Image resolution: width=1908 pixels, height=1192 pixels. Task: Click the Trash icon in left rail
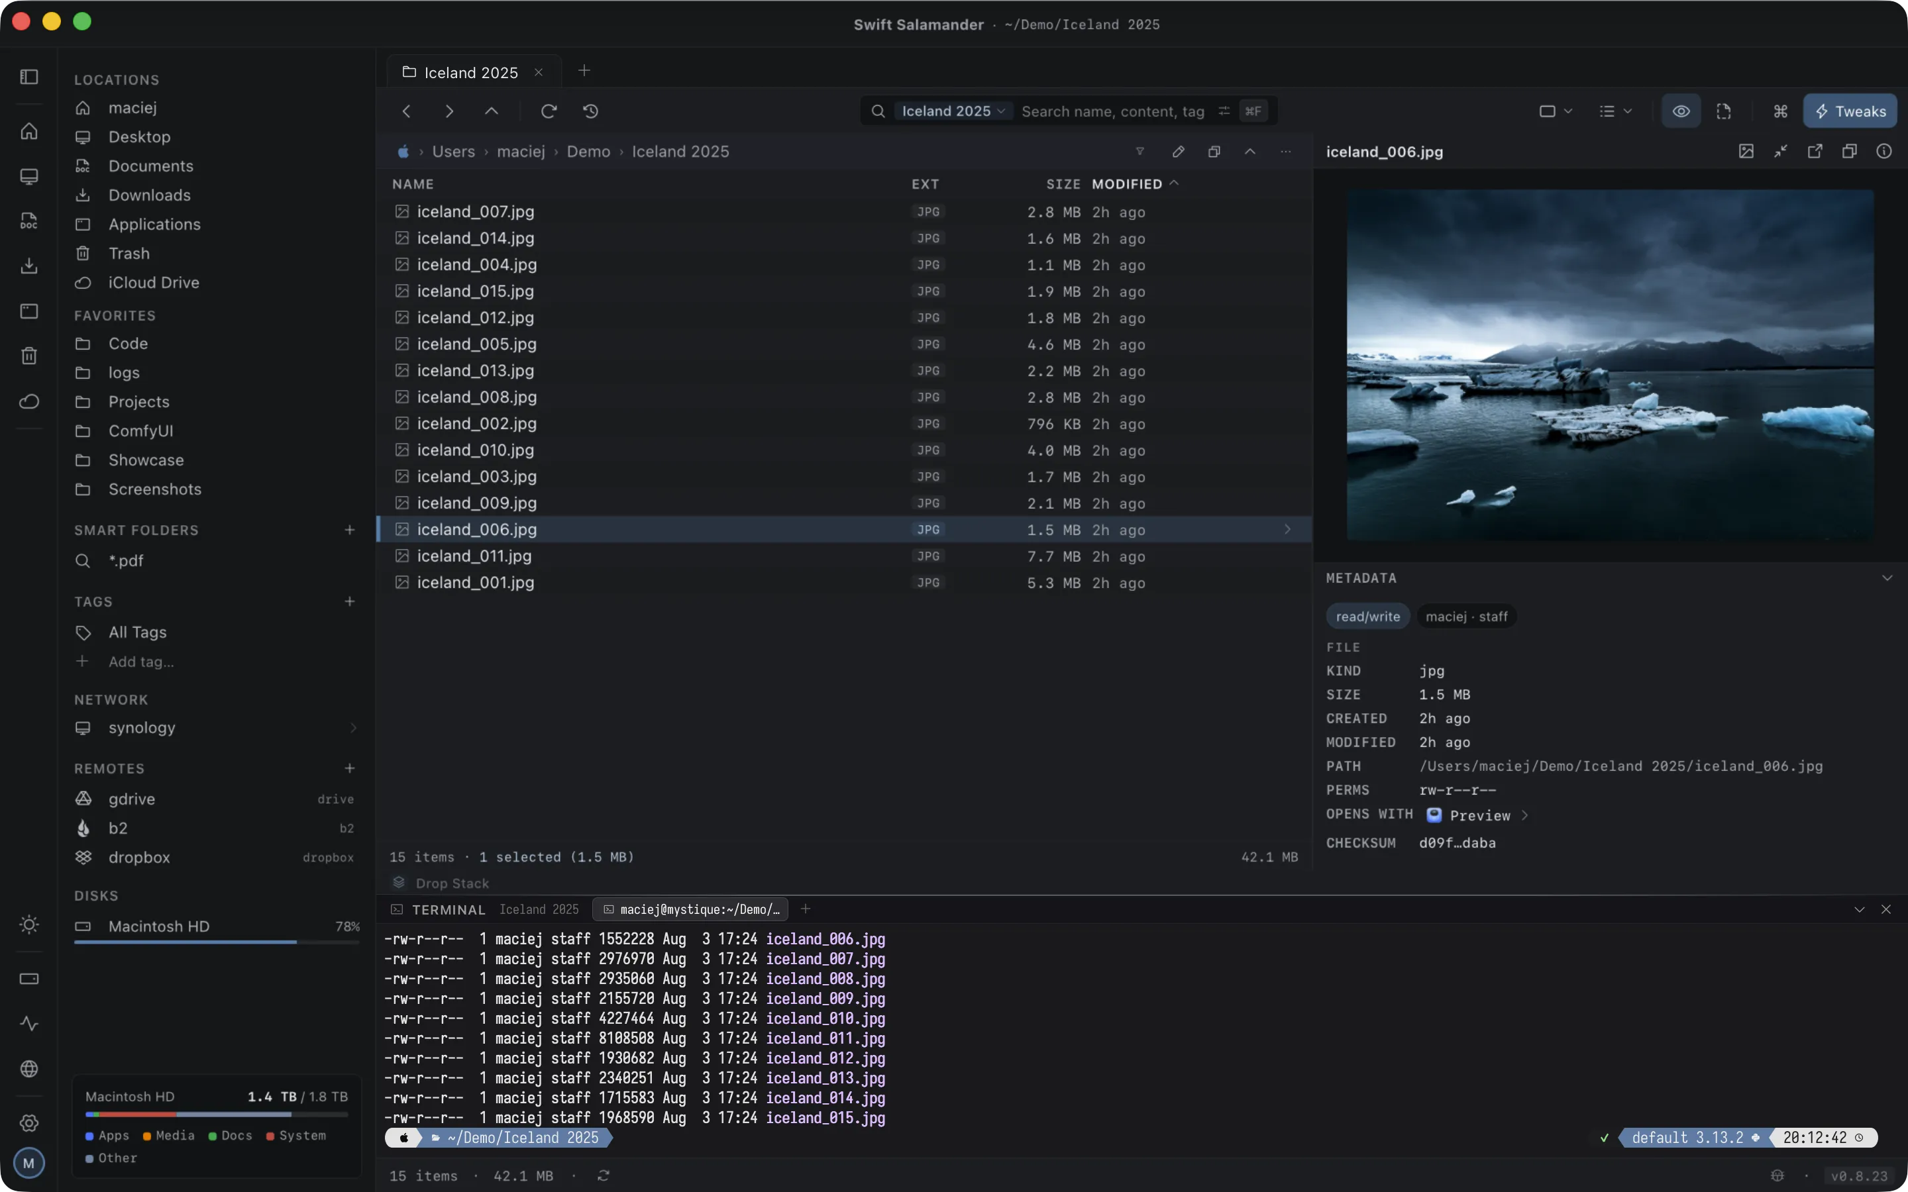click(29, 356)
